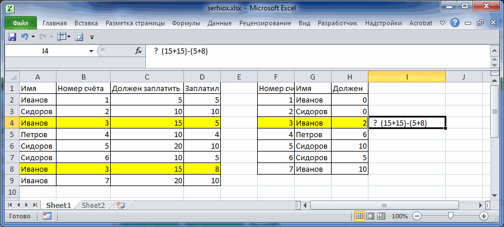Zoom in with the plus button
Screen dimensions: 504x227
click(x=483, y=216)
